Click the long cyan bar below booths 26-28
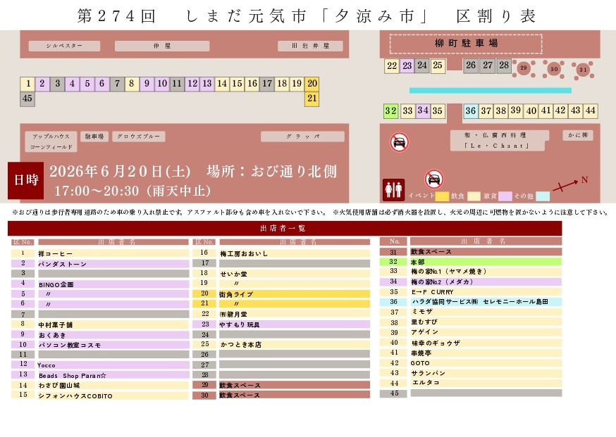The image size is (616, 437). [x=491, y=91]
